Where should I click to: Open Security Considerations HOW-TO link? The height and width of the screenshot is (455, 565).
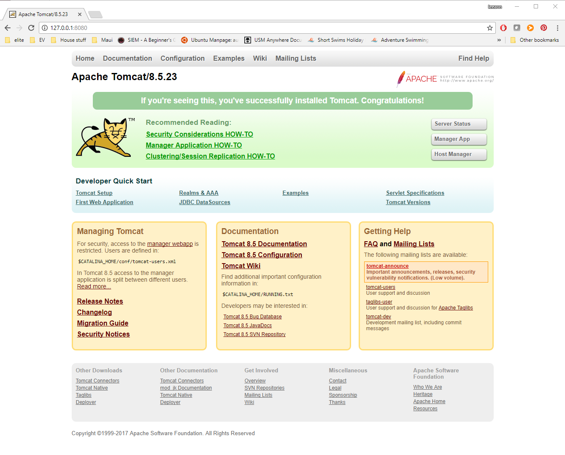[200, 134]
